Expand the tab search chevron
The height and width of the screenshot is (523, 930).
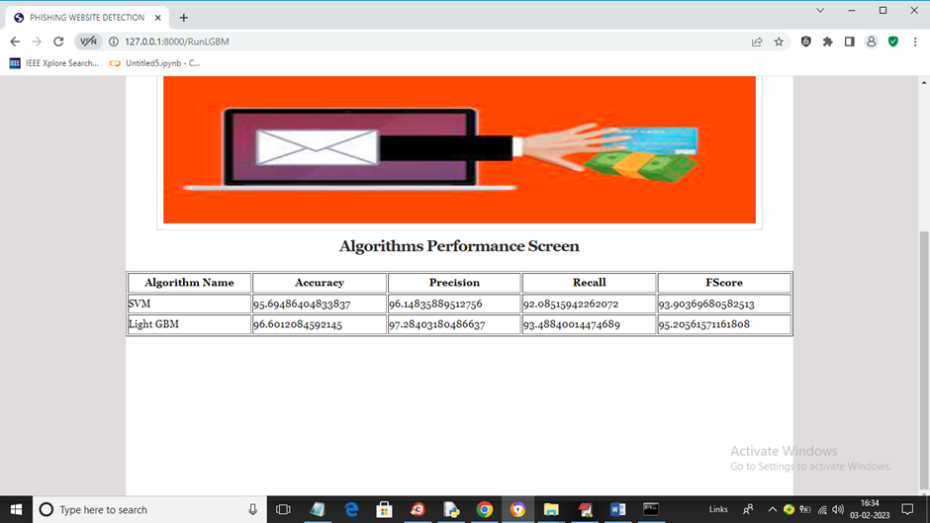click(820, 10)
